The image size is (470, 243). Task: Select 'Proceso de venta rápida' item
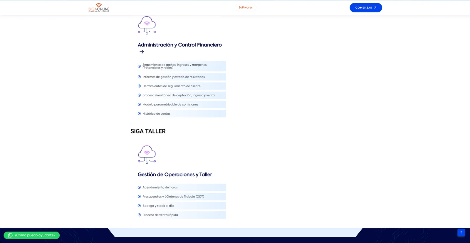pos(160,215)
